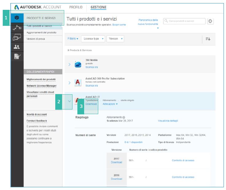This screenshot has width=226, height=190.
Task: Click the 360 Mobile product icon
Action: pos(78,64)
